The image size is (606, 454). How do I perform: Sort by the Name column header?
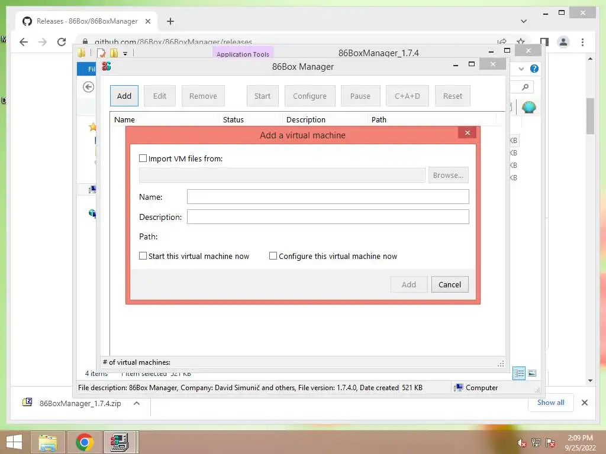pos(165,119)
